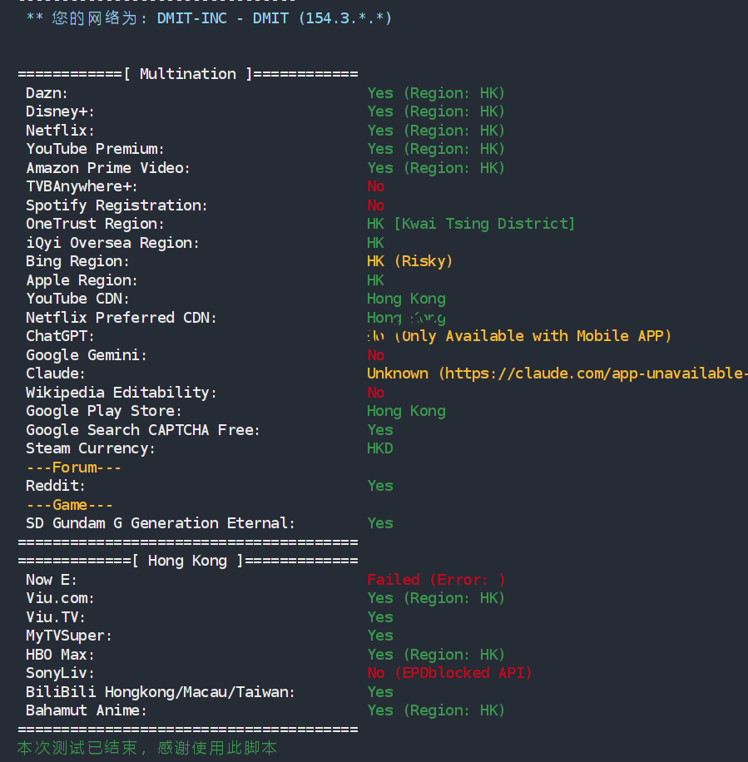
Task: Click the HKD Steam Currency value
Action: [380, 448]
